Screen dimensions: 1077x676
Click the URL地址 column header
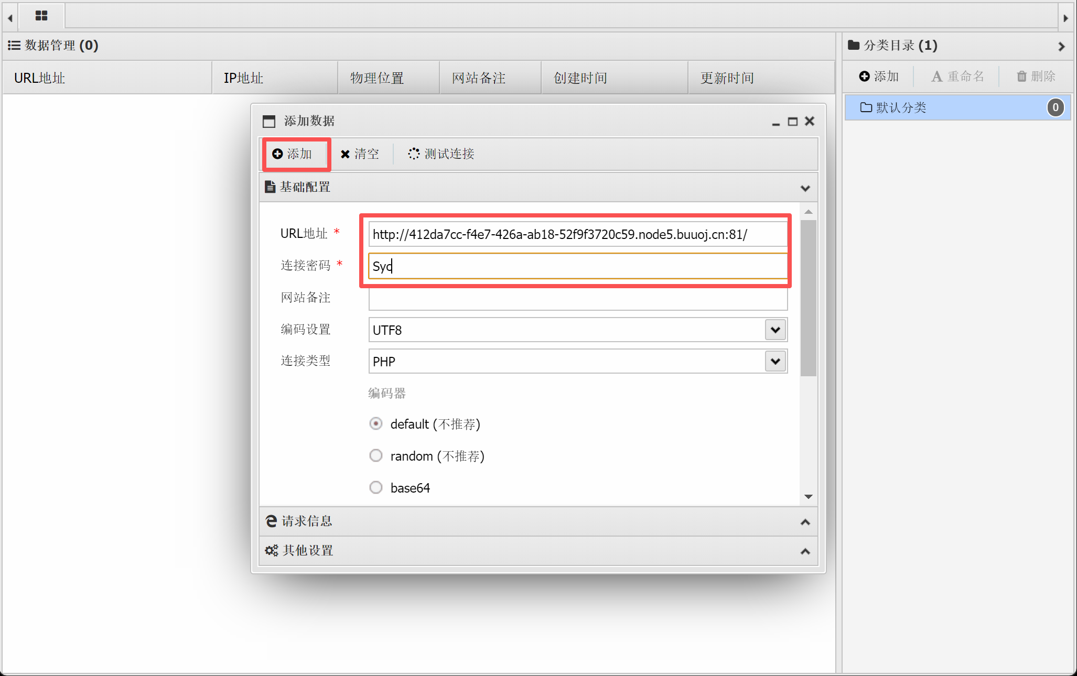(107, 78)
